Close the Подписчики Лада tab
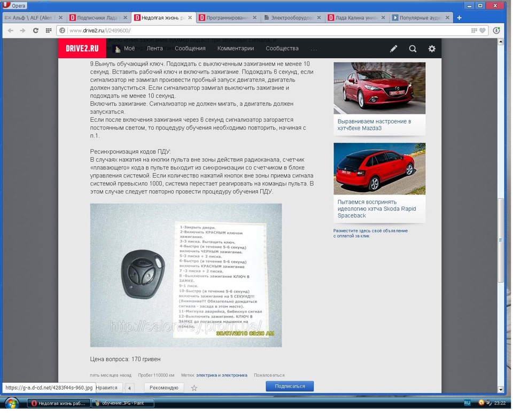This screenshot has width=513, height=413. pyautogui.click(x=125, y=18)
